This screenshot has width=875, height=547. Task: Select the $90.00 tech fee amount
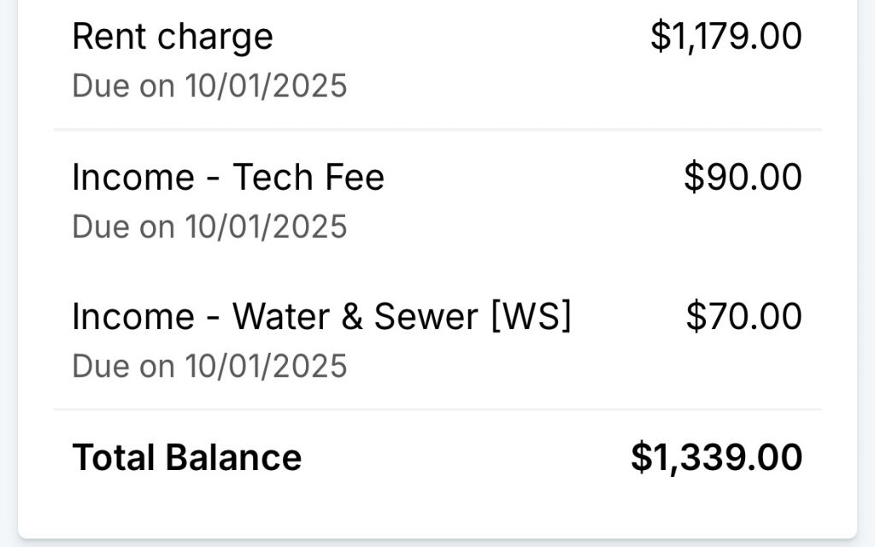[x=743, y=177]
